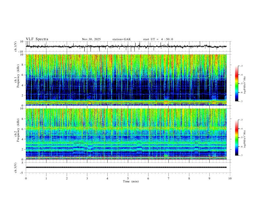Click the ch.3 voltage trace line
The image size is (259, 200).
click(x=126, y=167)
